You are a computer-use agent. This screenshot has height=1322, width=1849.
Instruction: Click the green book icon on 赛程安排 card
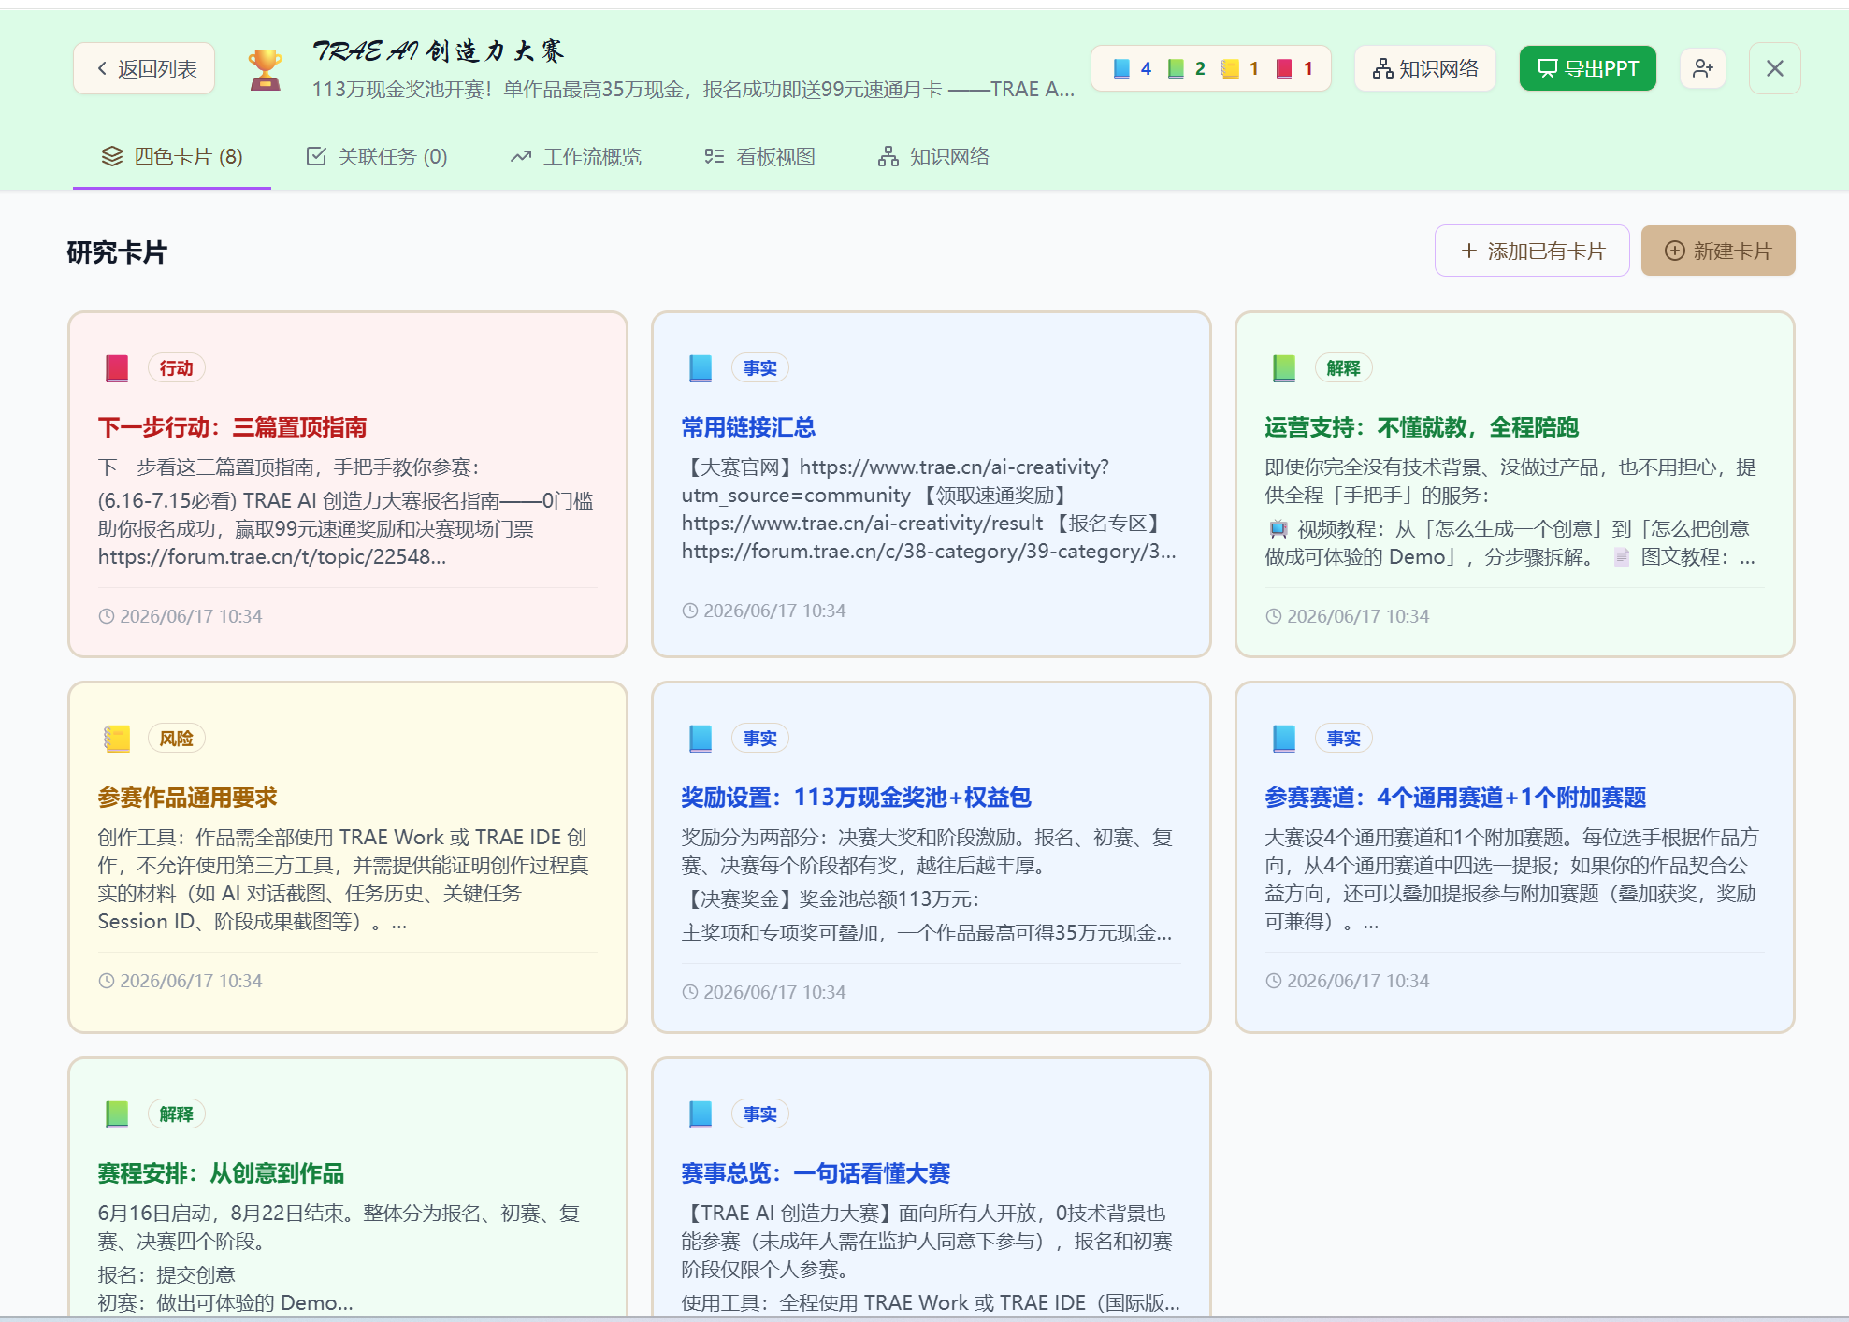point(117,1114)
